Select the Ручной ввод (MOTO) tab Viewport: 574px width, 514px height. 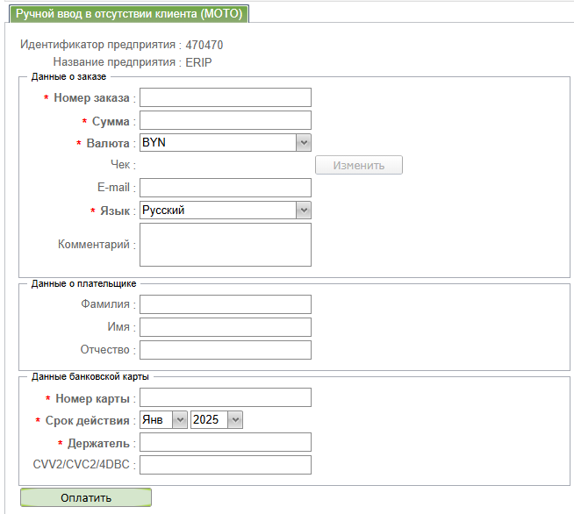[129, 13]
